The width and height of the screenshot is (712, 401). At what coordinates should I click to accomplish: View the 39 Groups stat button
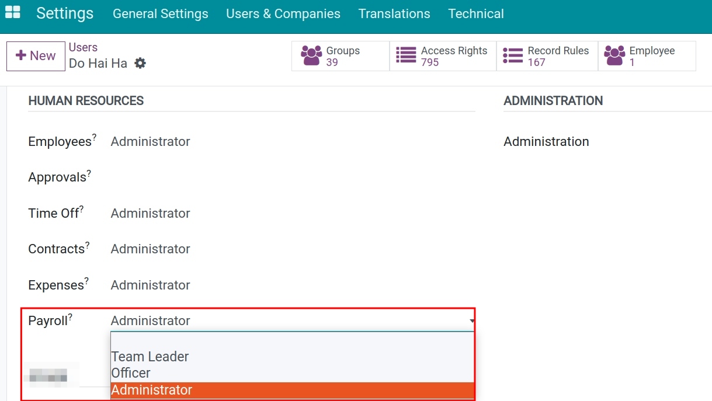341,56
